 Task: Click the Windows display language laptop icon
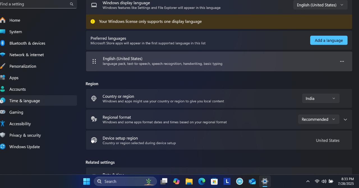94,5
